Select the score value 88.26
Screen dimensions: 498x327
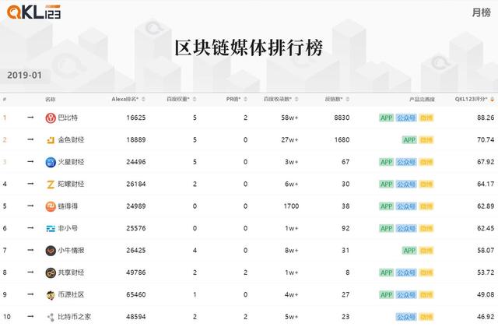click(x=486, y=118)
